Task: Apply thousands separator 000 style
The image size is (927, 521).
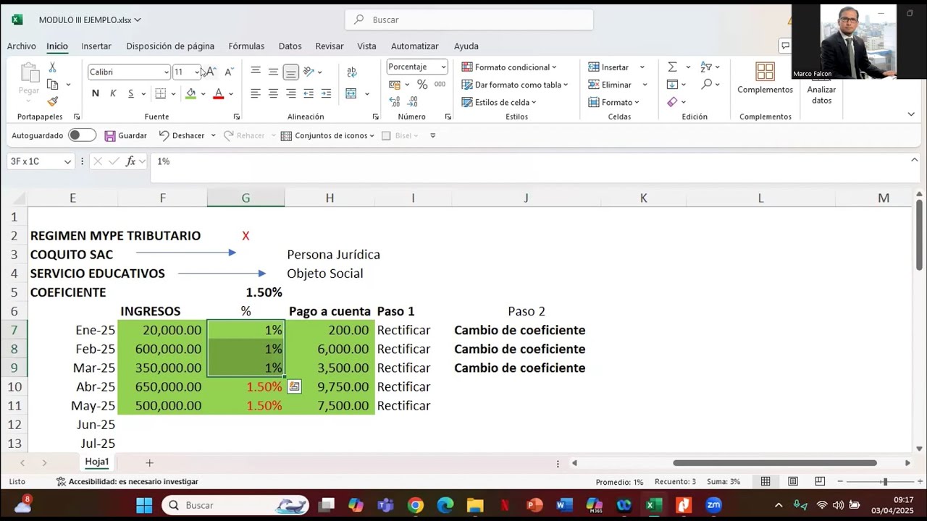Action: pos(440,85)
